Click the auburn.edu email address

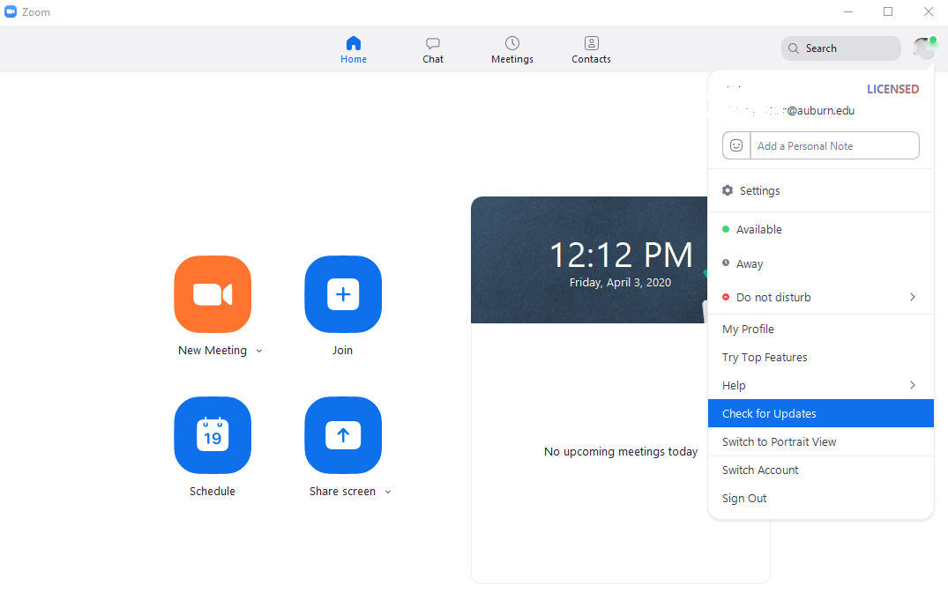792,111
